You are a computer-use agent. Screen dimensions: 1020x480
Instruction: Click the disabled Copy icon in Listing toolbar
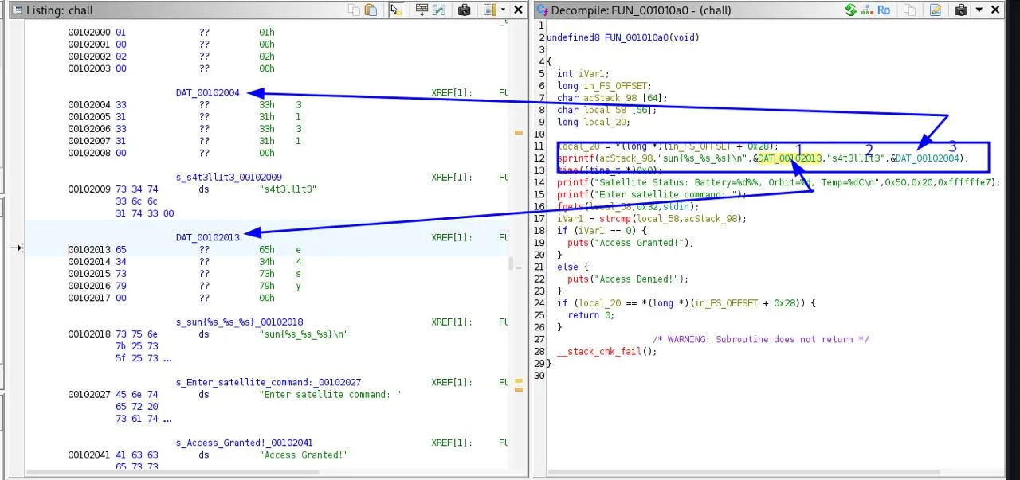click(x=354, y=10)
